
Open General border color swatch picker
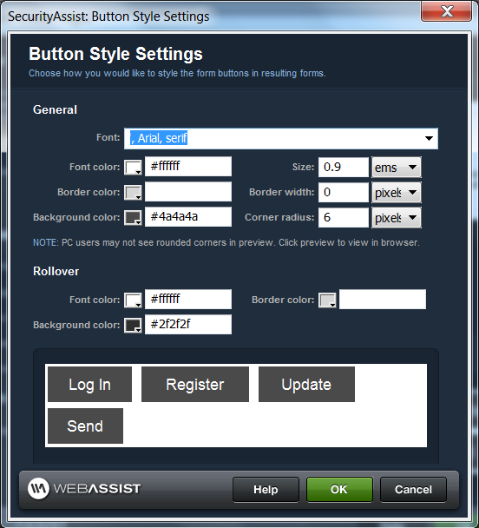pos(133,192)
